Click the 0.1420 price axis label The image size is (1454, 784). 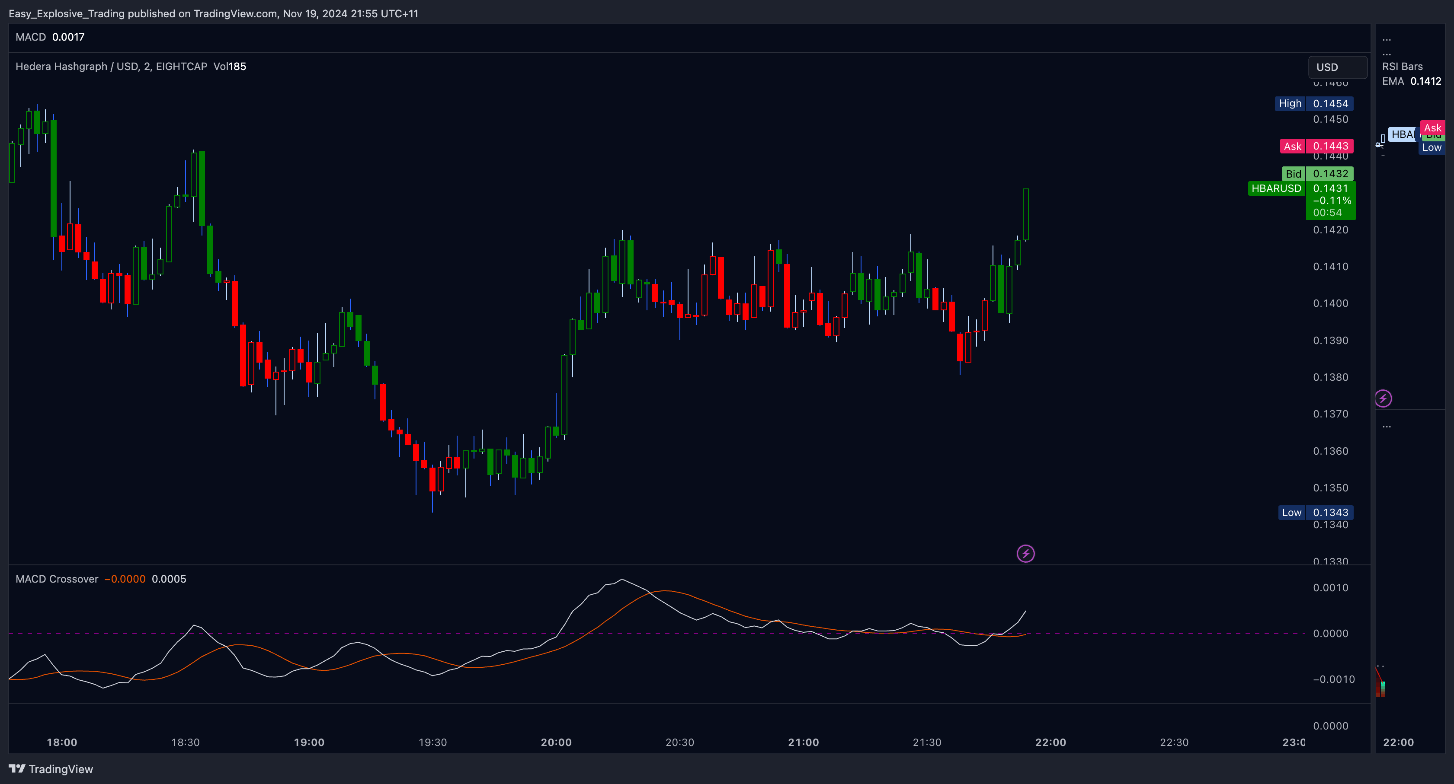[1331, 230]
